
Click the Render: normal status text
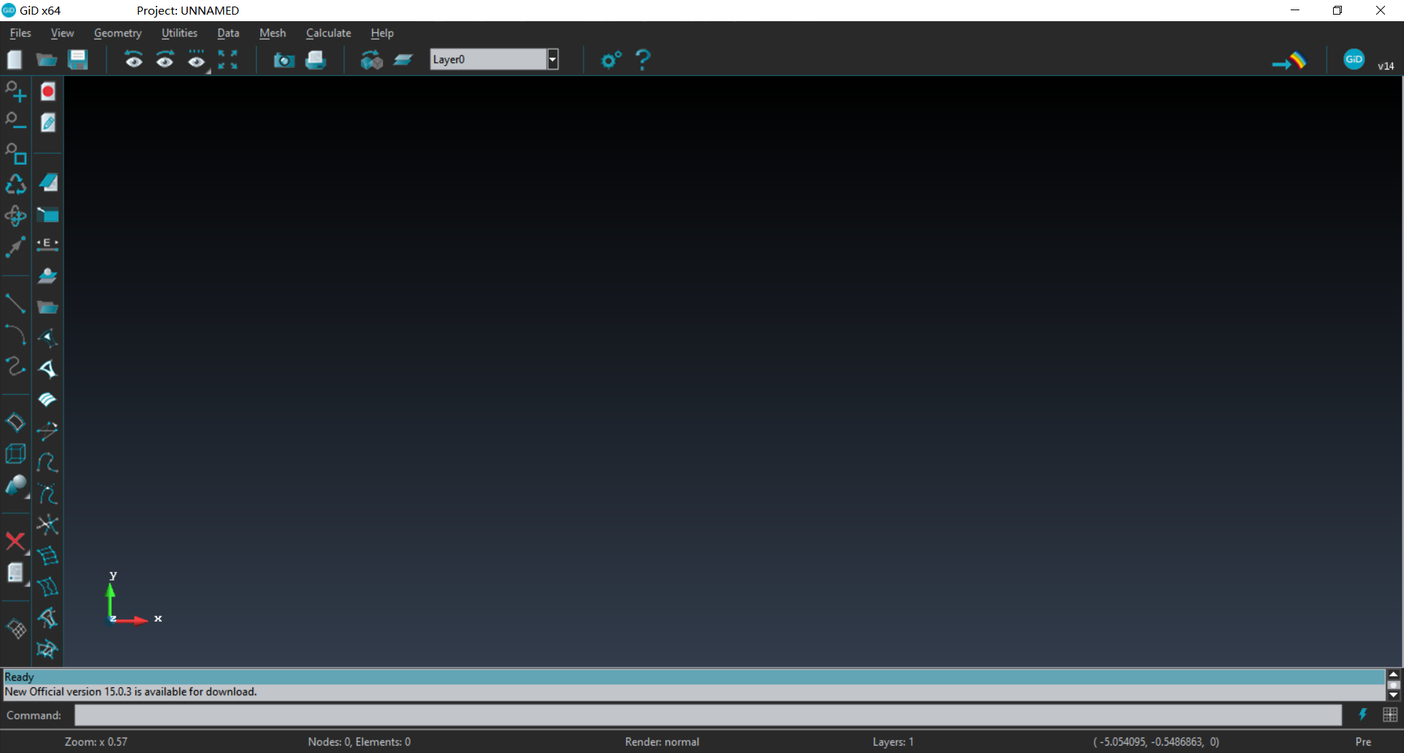tap(662, 741)
